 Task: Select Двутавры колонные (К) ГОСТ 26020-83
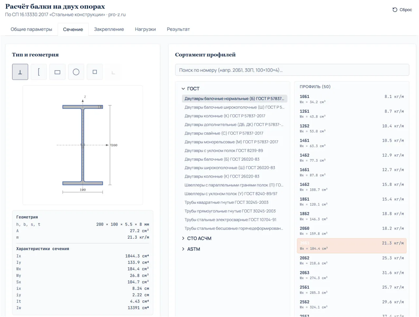point(234,176)
